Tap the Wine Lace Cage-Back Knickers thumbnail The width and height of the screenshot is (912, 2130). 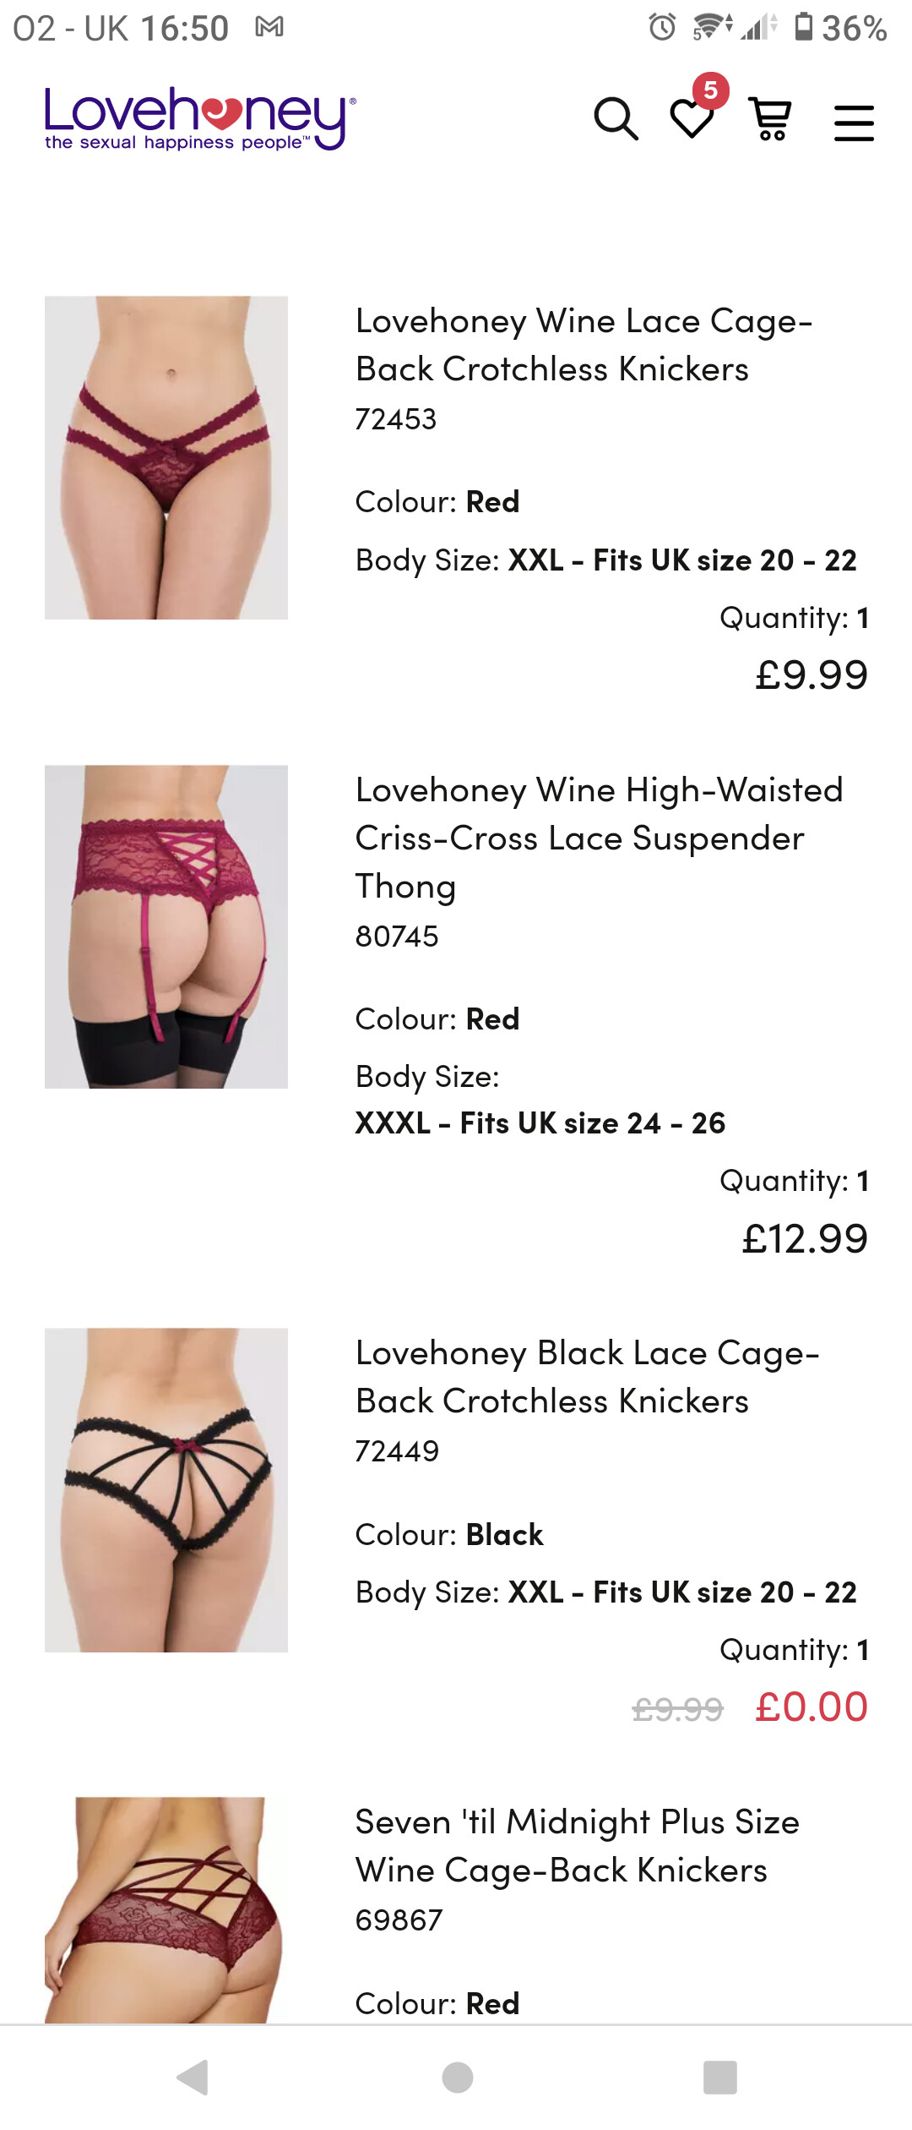coord(166,457)
